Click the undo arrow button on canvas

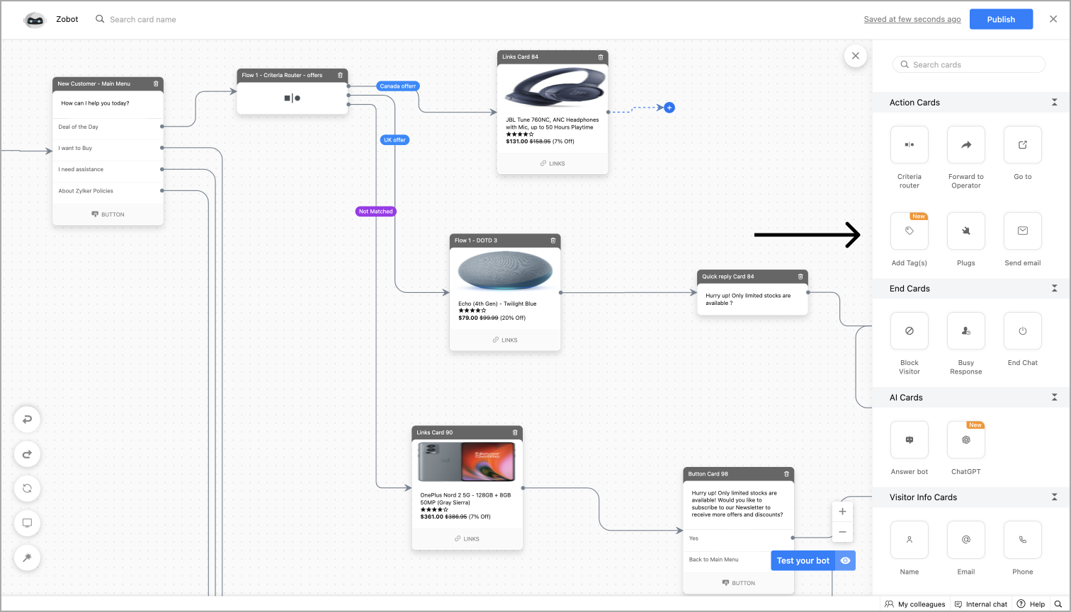27,420
